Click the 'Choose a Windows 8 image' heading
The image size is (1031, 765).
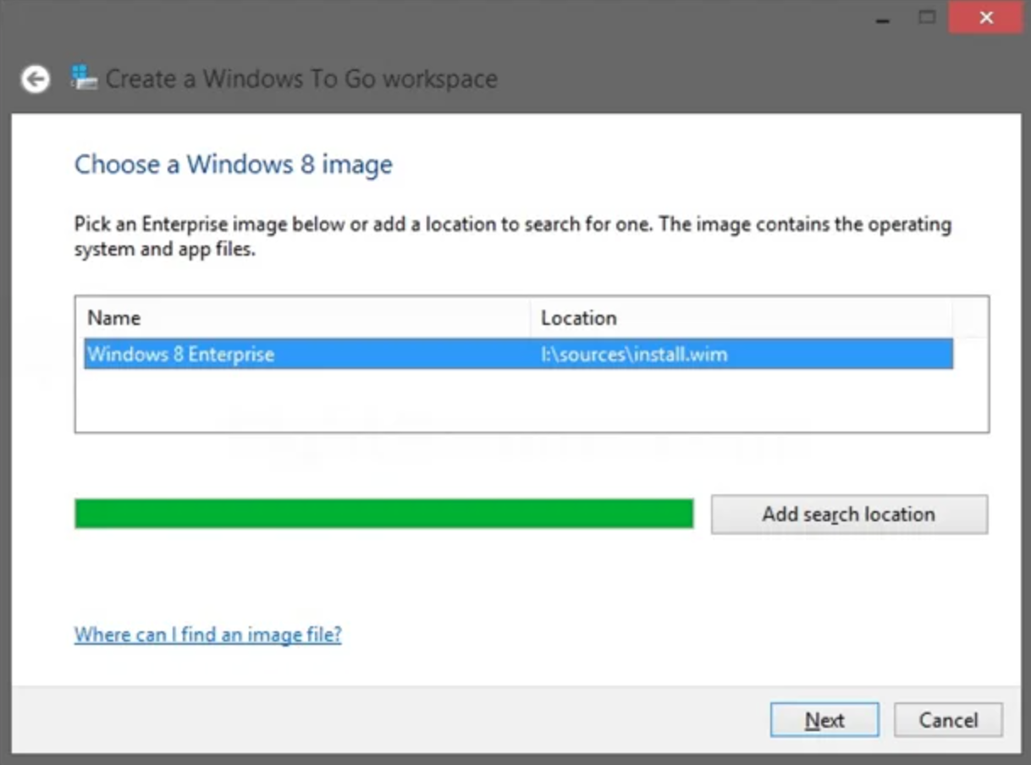click(x=234, y=164)
